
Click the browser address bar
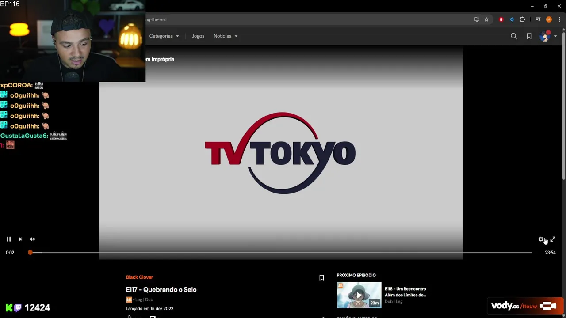310,19
